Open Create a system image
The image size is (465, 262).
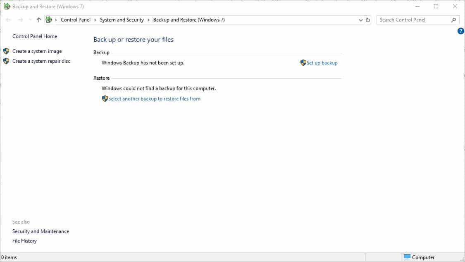pyautogui.click(x=37, y=51)
